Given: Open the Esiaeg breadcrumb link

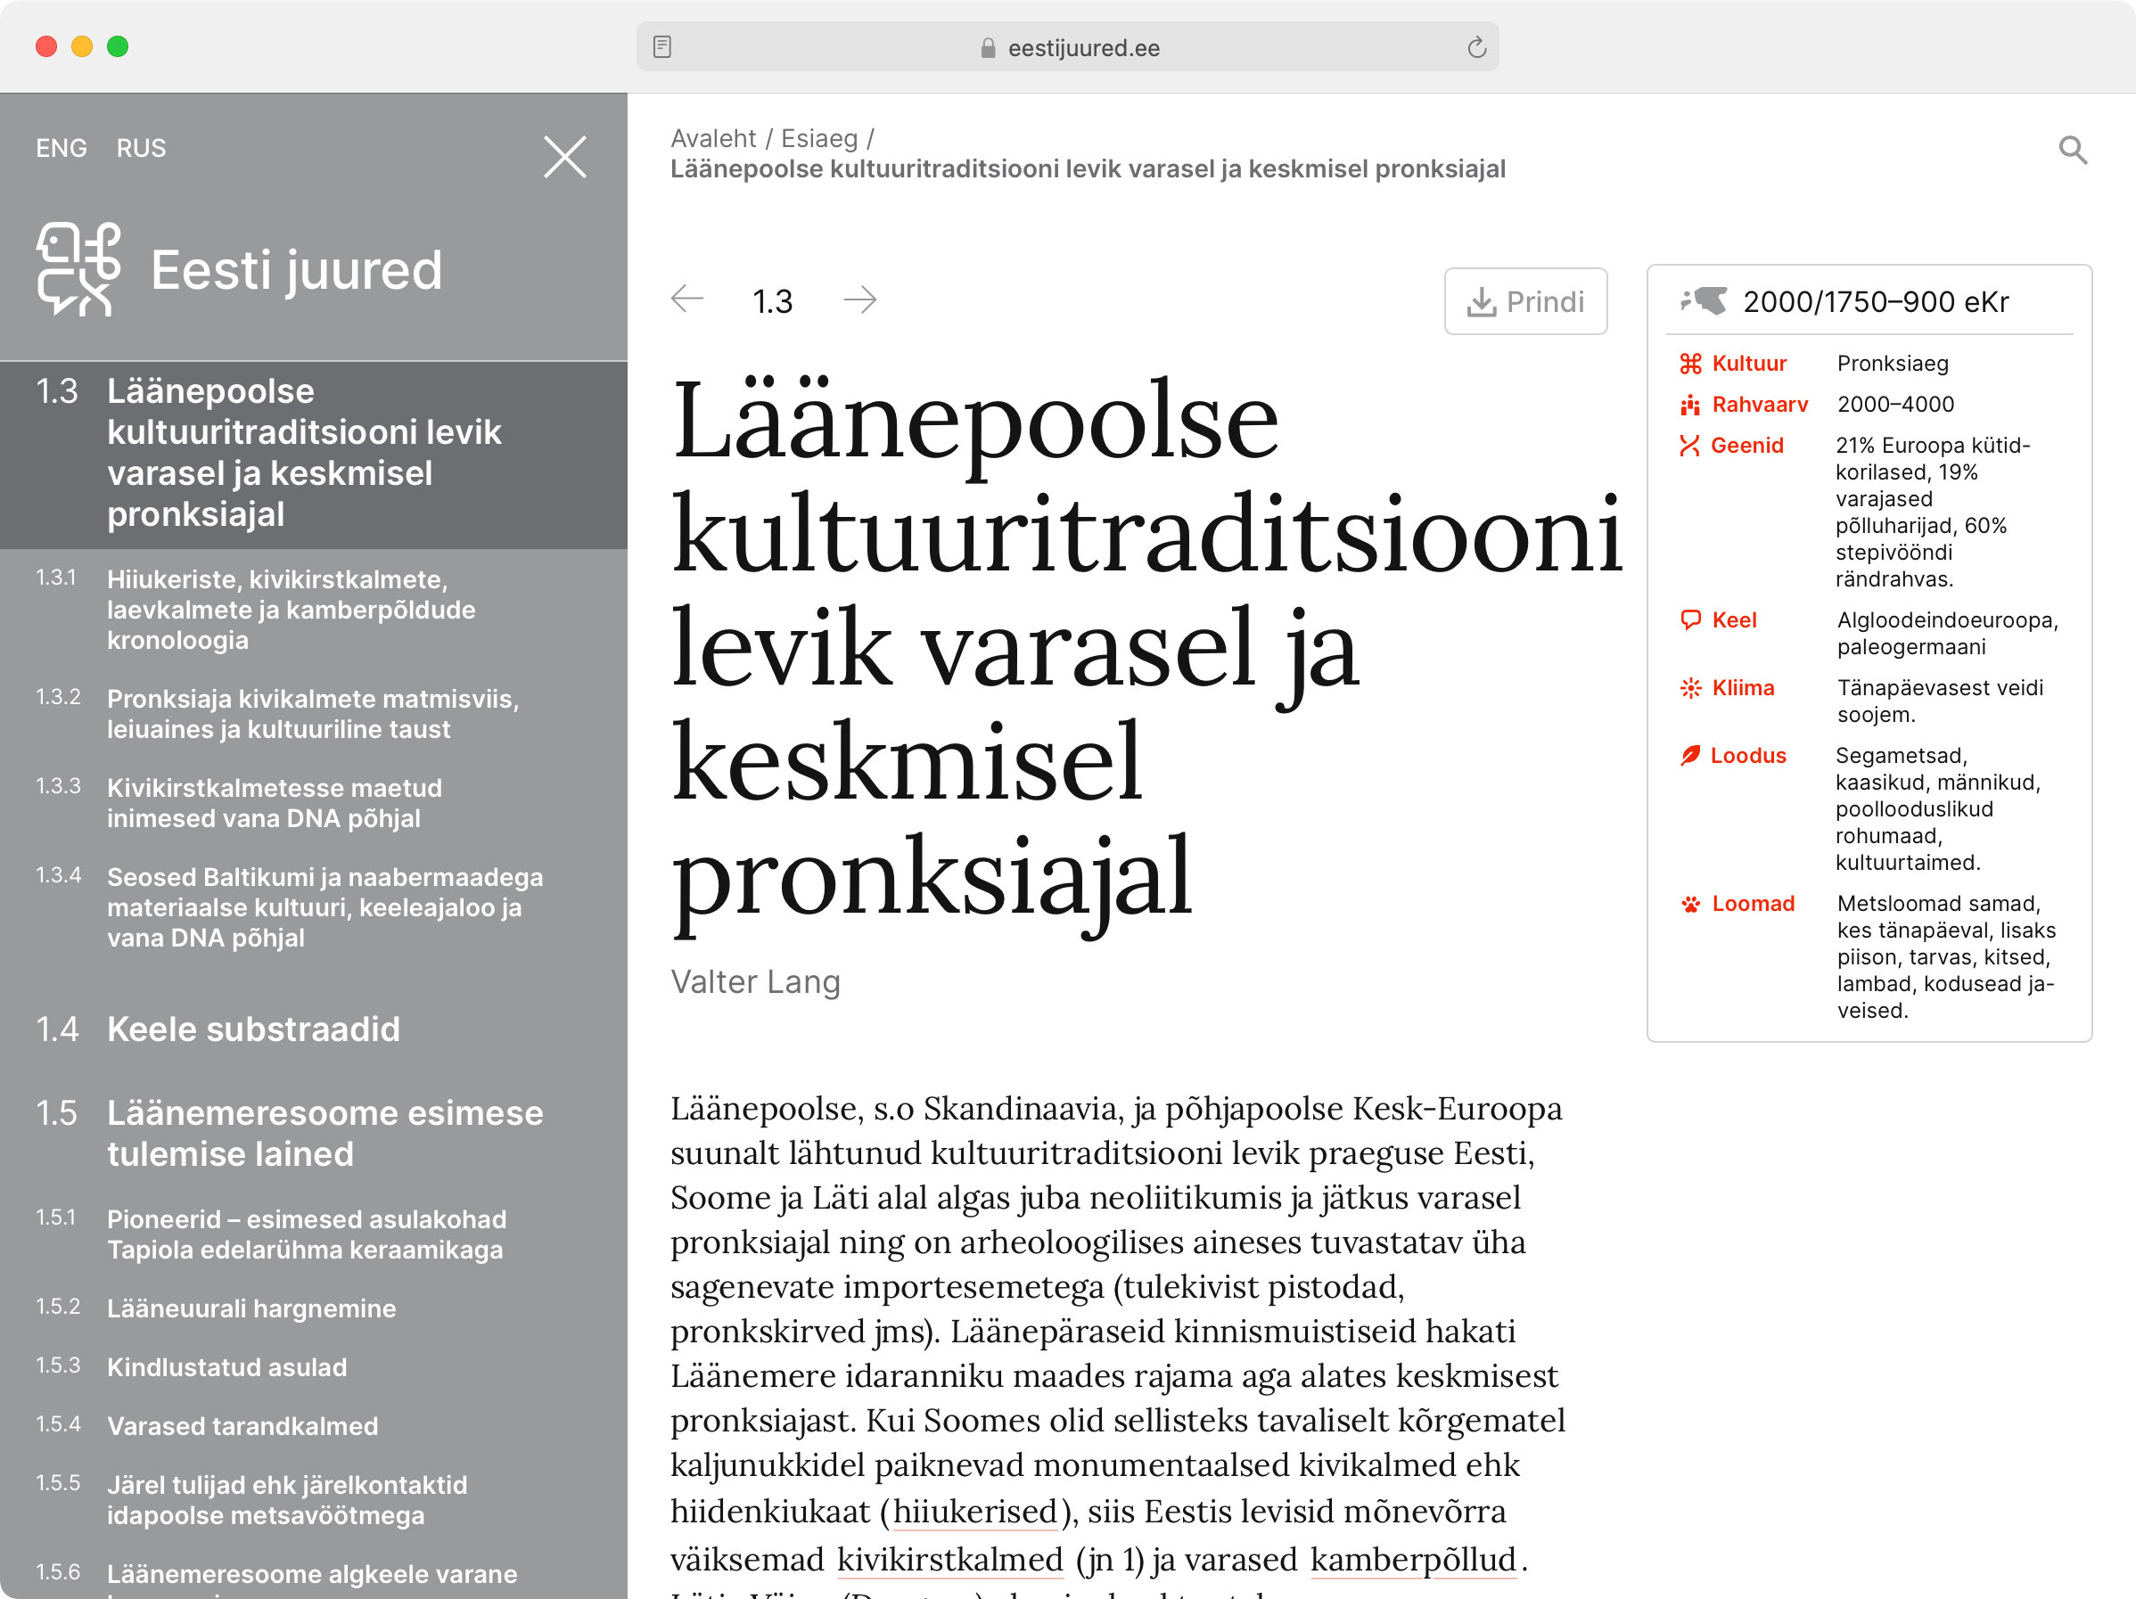Looking at the screenshot, I should click(819, 138).
